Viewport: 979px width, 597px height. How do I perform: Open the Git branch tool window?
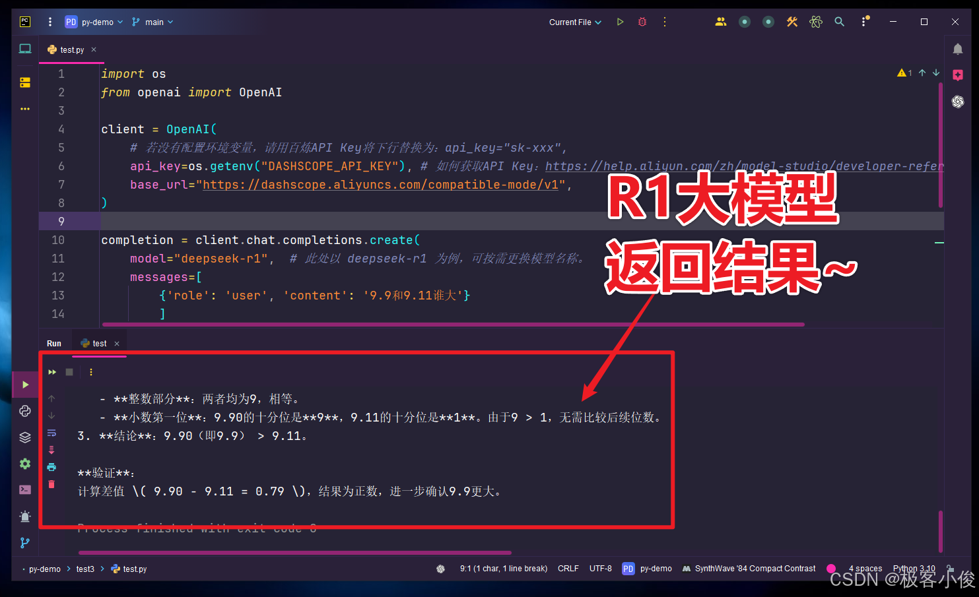tap(25, 543)
